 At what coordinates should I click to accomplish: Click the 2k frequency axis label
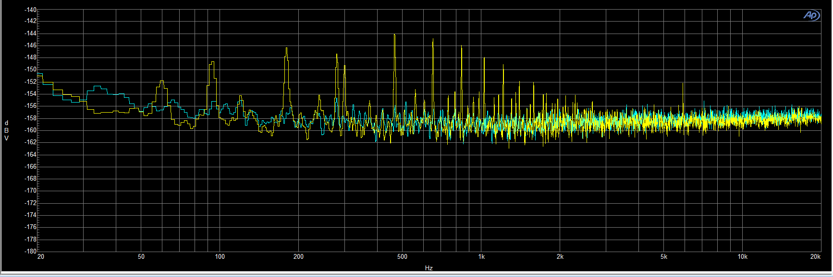(560, 257)
